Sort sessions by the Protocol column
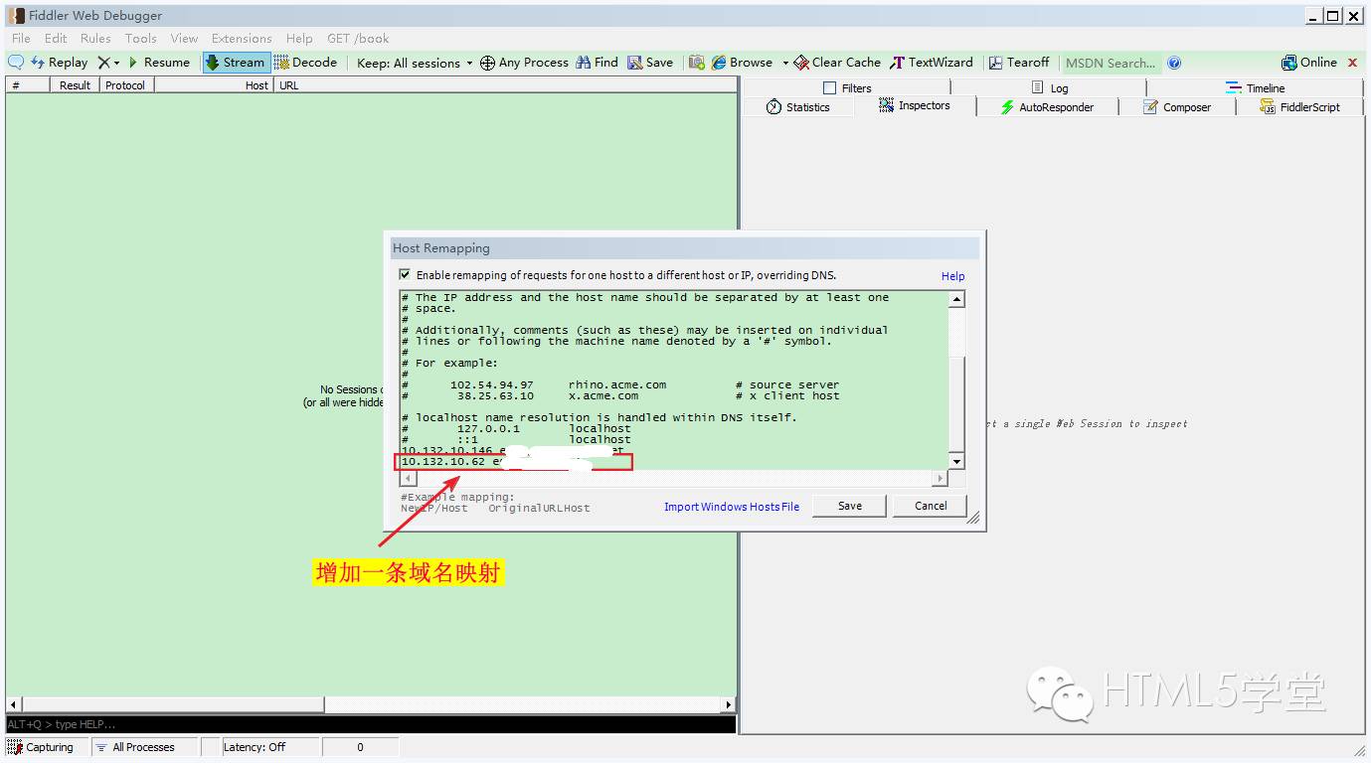 pos(126,85)
